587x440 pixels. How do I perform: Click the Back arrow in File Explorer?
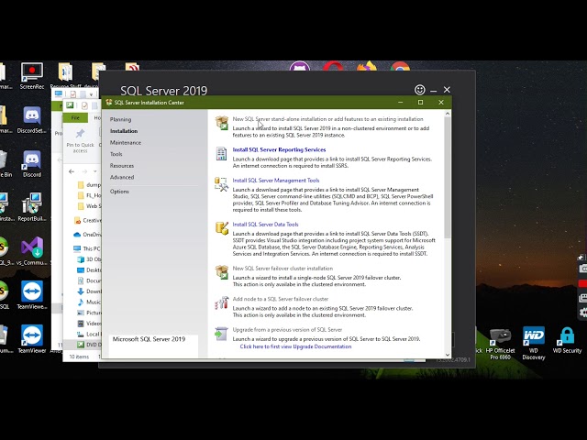(72, 171)
